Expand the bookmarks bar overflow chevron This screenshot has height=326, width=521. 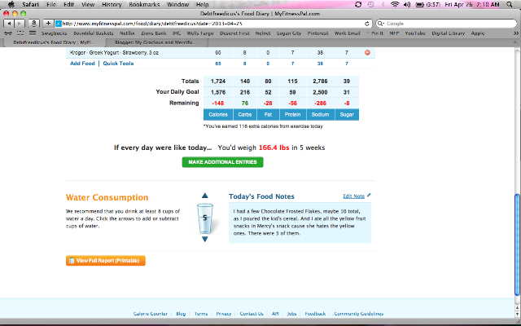516,33
